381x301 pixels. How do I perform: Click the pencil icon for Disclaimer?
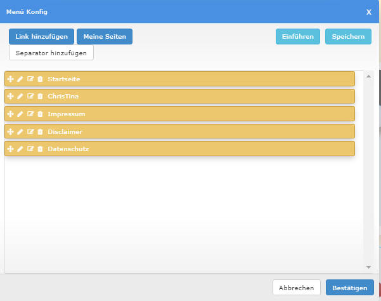pos(20,132)
